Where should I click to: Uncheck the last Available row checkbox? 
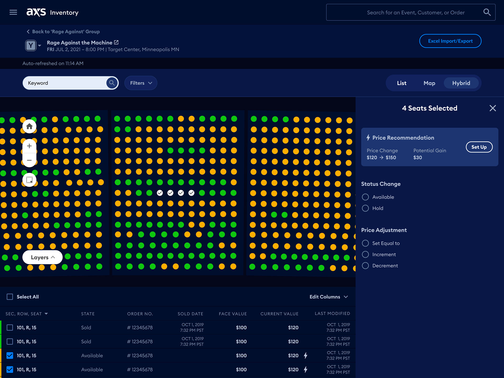coord(10,370)
